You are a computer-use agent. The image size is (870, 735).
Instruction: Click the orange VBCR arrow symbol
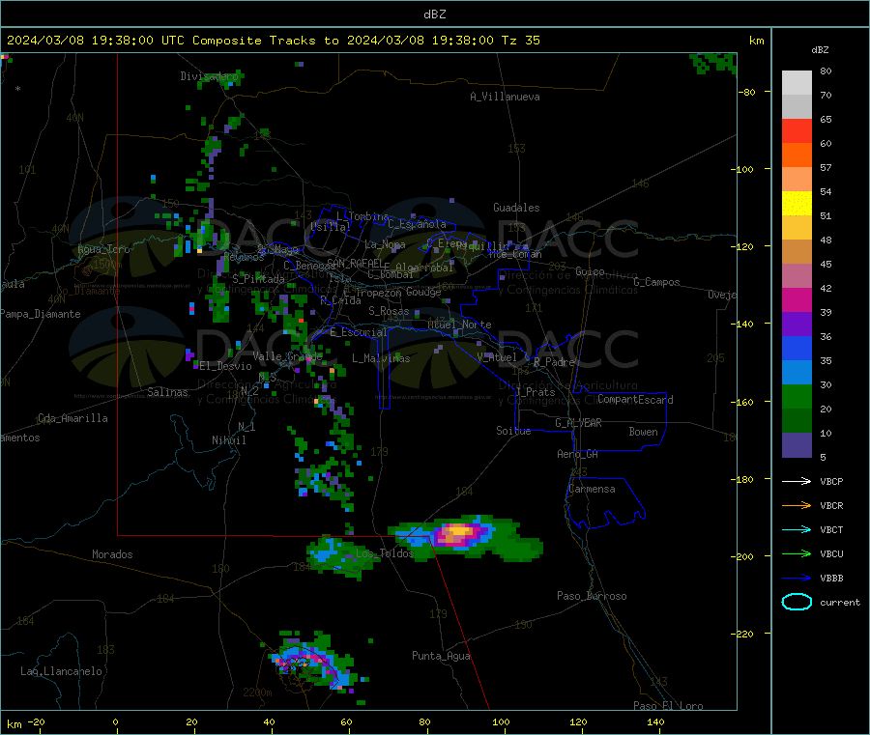(797, 505)
